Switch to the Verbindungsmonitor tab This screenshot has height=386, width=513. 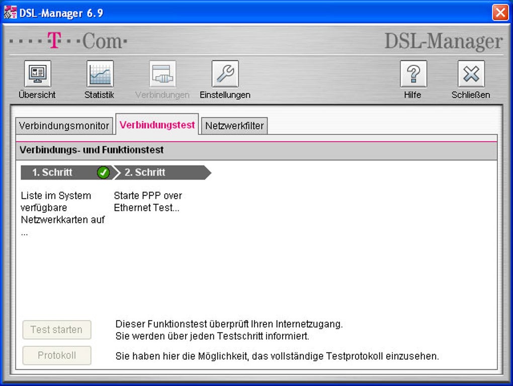point(64,126)
